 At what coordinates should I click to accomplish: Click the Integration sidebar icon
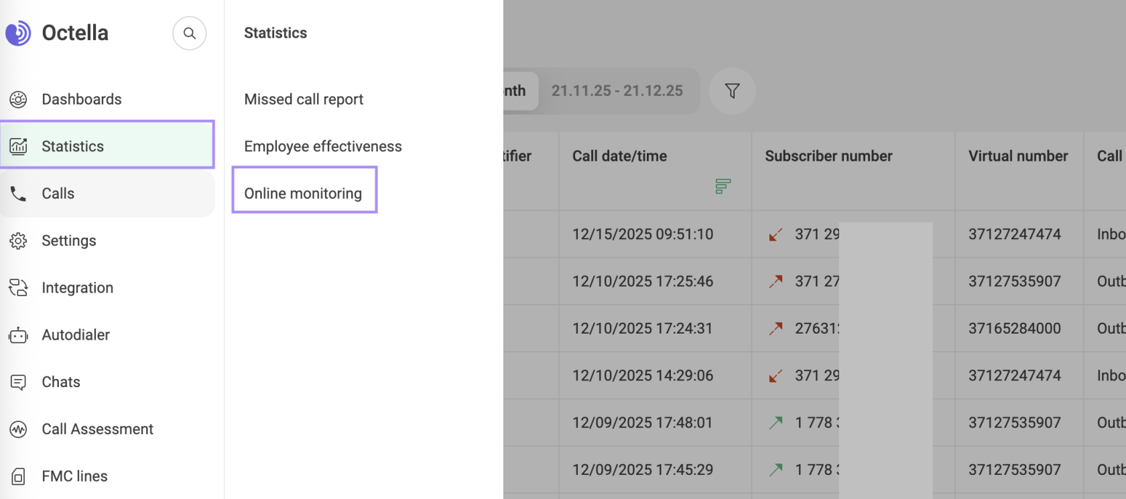pos(18,288)
